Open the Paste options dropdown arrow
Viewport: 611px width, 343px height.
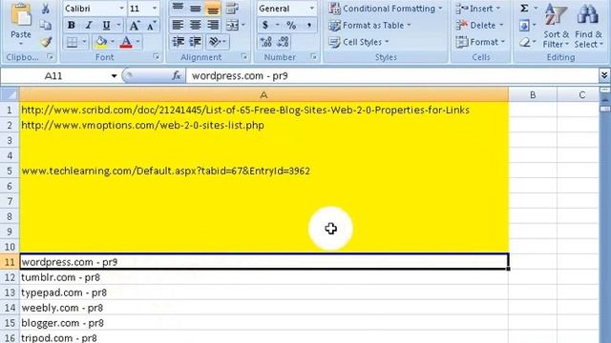tap(21, 43)
